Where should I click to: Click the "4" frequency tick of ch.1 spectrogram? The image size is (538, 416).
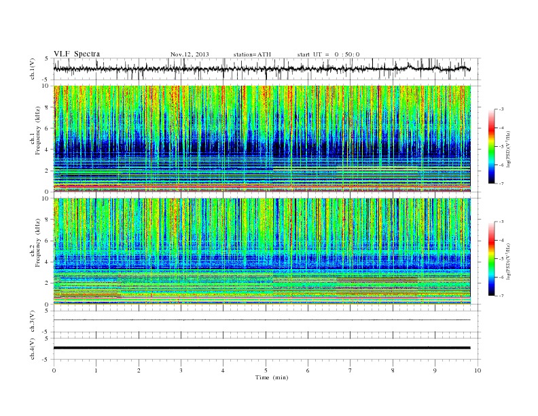click(48, 150)
